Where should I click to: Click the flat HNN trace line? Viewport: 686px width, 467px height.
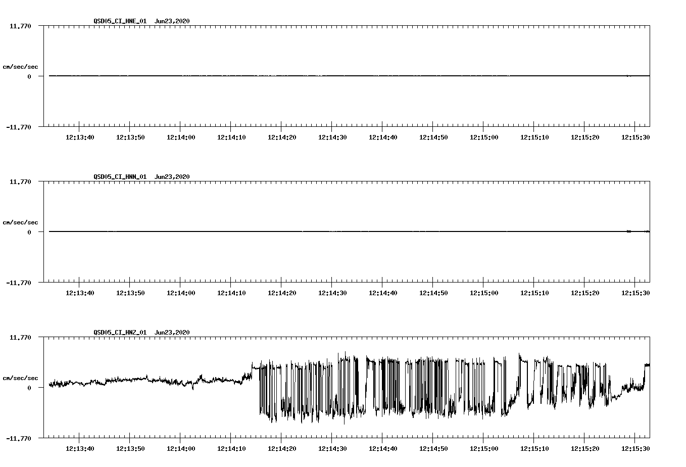tap(349, 231)
